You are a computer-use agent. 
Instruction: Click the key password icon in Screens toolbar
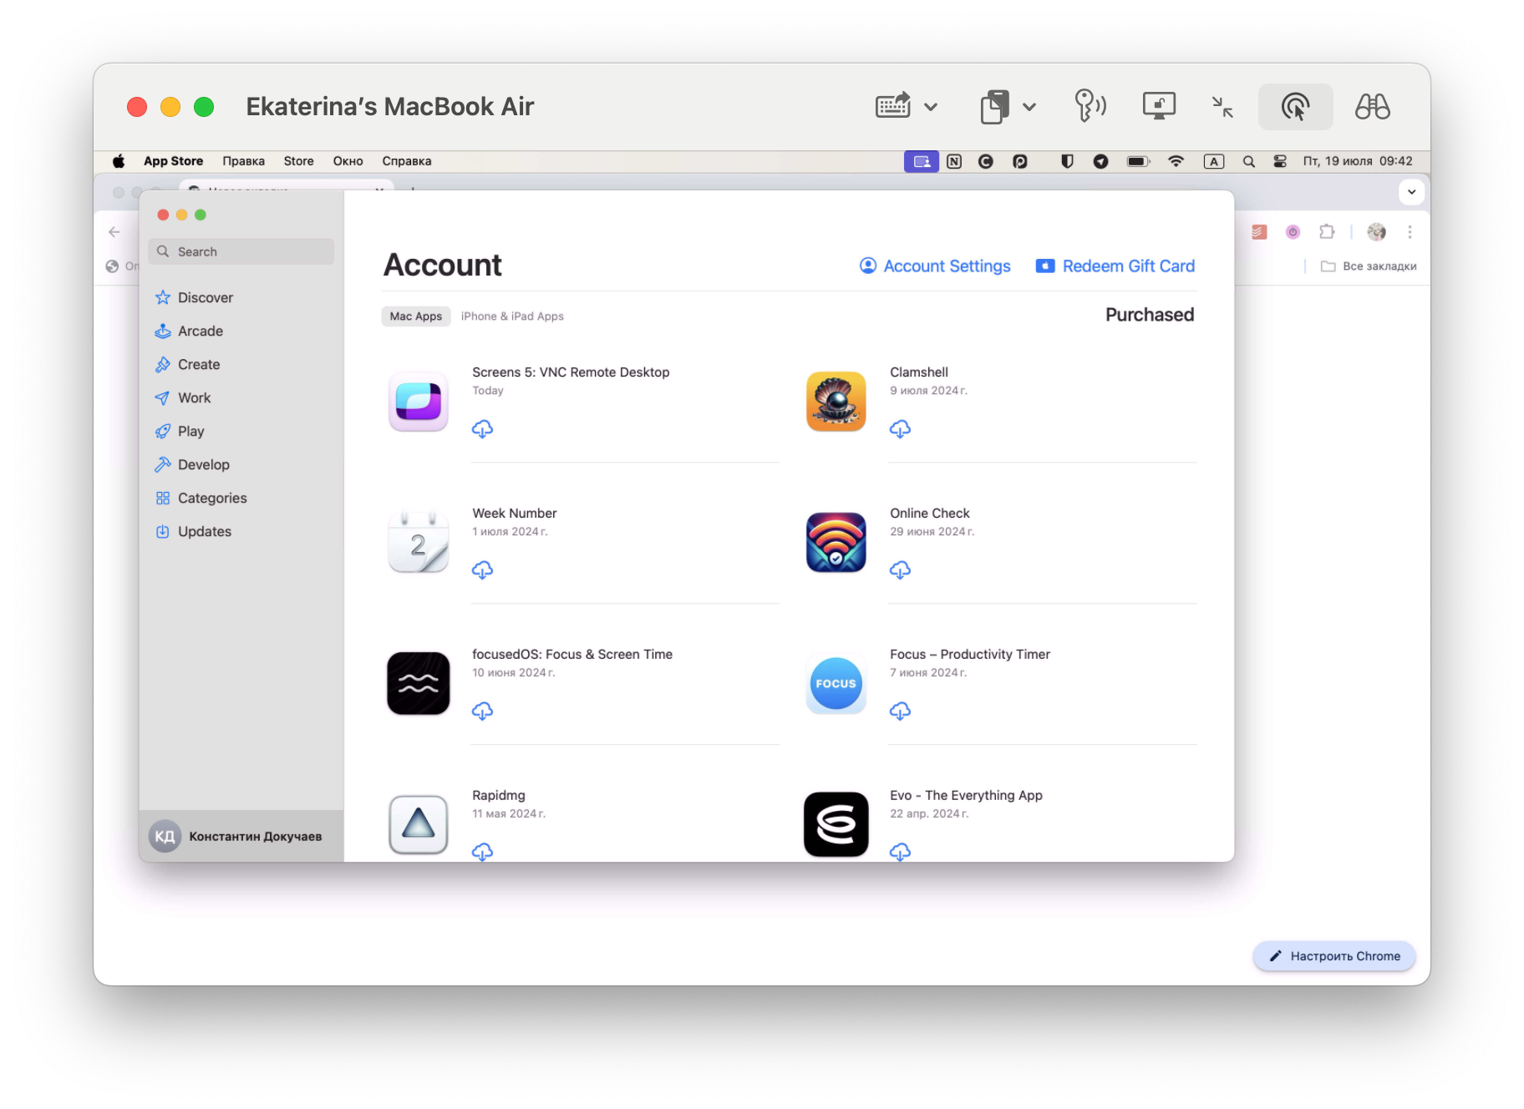pyautogui.click(x=1090, y=106)
